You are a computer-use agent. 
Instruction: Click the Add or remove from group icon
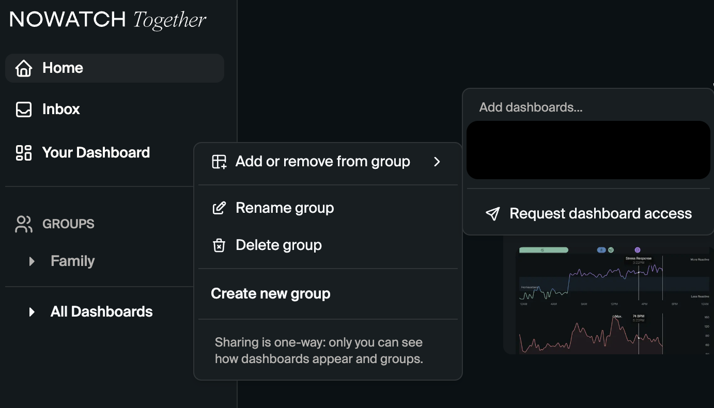pyautogui.click(x=219, y=162)
